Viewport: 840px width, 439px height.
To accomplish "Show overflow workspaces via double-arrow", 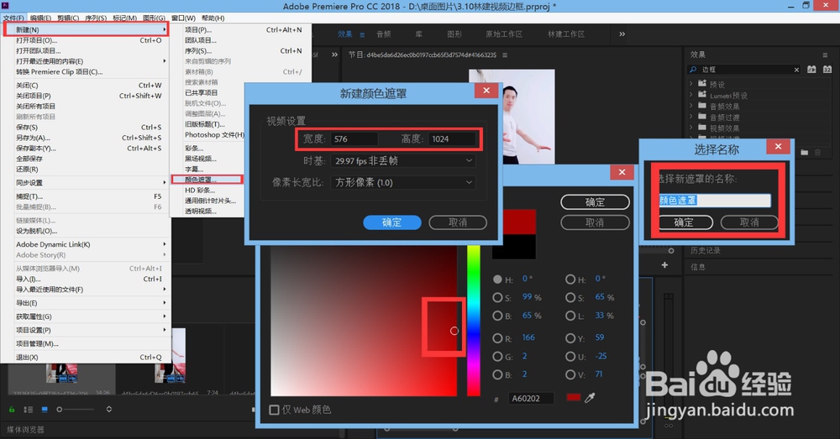I will [x=622, y=34].
